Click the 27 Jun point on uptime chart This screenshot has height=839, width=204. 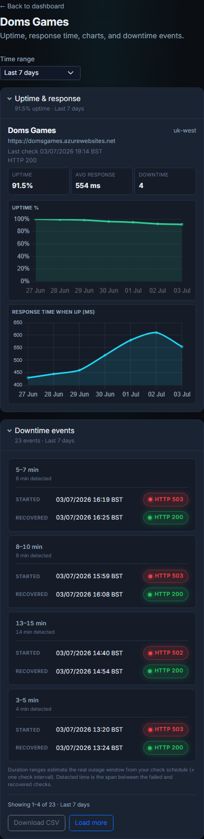click(x=35, y=219)
